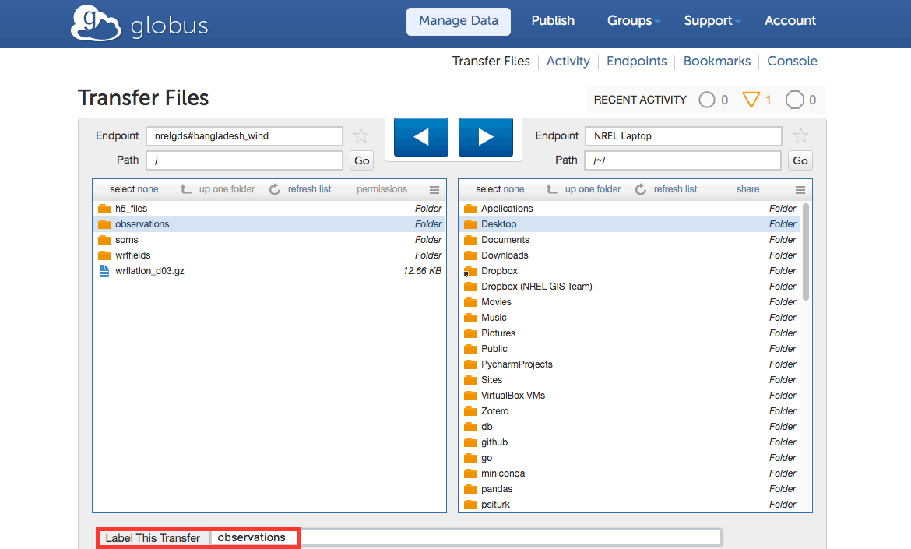Select the Transfer Files sub-navigation item
911x549 pixels.
click(491, 61)
